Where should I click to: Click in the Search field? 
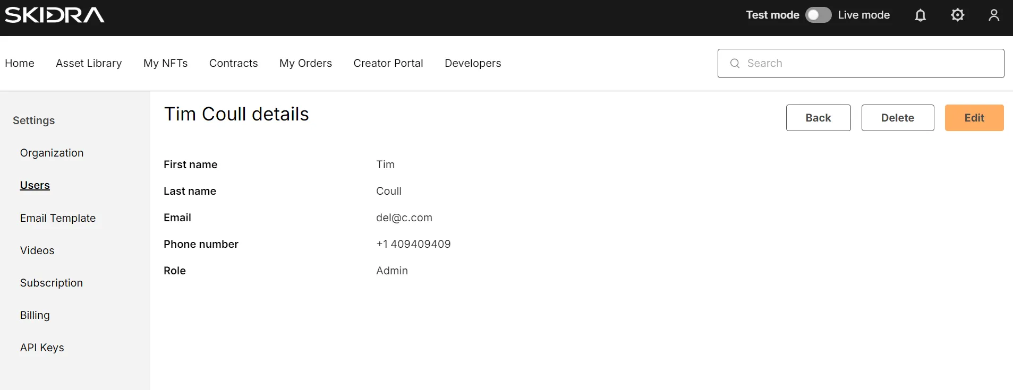861,64
